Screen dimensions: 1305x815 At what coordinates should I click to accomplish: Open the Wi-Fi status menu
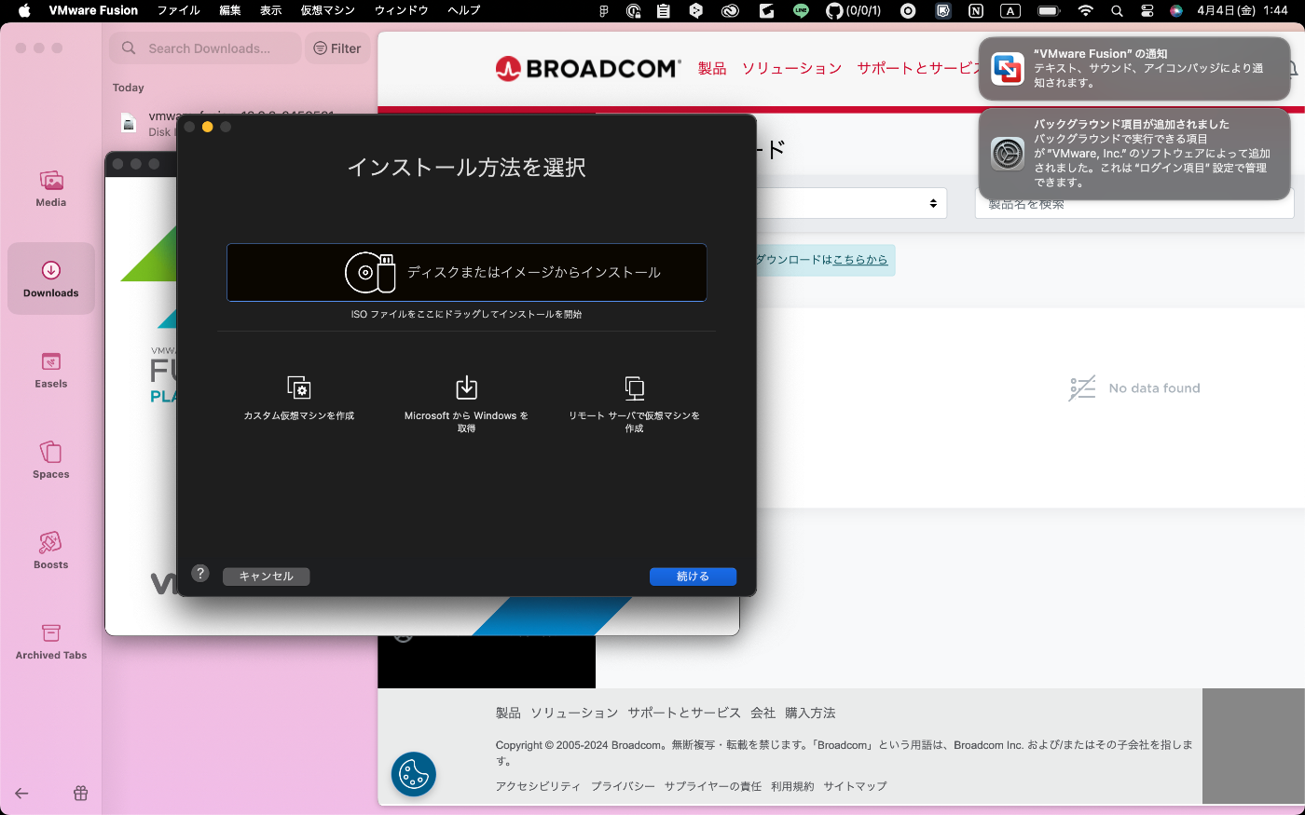[x=1085, y=10]
